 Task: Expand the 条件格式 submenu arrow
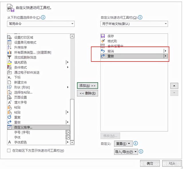[68, 67]
